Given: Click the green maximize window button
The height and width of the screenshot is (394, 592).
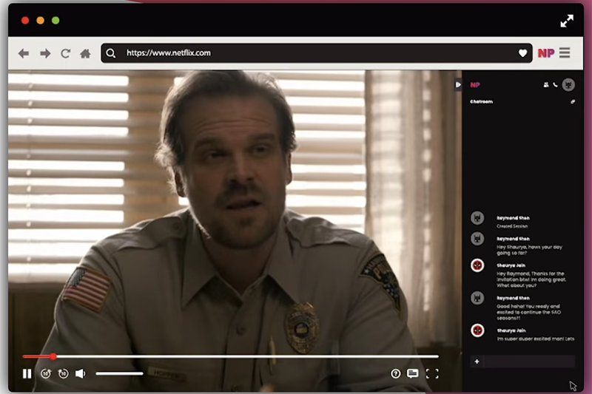Looking at the screenshot, I should [55, 21].
